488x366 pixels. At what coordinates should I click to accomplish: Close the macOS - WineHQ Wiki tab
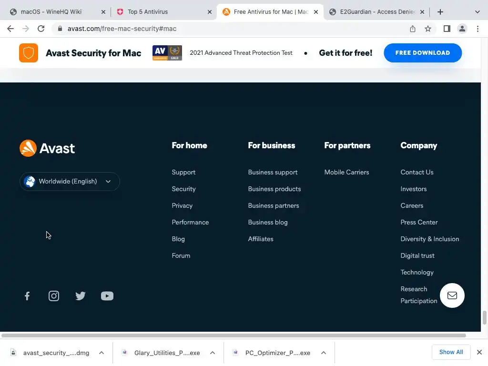pyautogui.click(x=103, y=12)
